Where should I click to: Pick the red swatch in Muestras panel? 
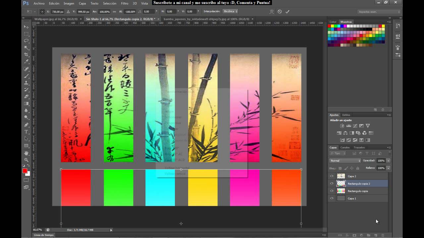(330, 26)
